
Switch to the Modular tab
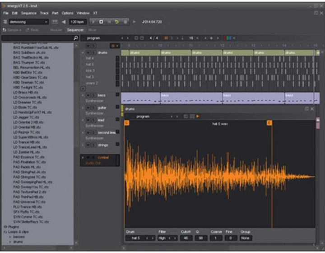(x=56, y=30)
